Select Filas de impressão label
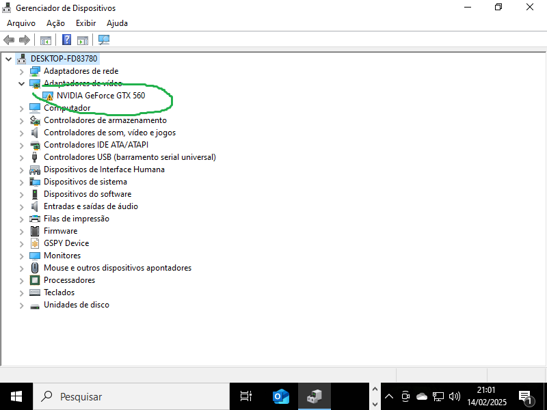This screenshot has height=410, width=547. (x=77, y=219)
